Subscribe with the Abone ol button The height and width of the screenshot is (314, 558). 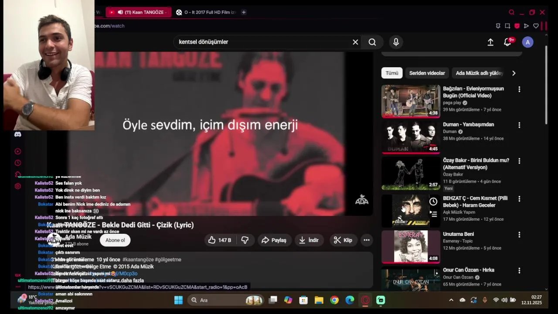115,240
